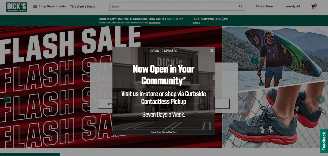
Task: Click the search magnifier icon
Action: click(x=241, y=6)
